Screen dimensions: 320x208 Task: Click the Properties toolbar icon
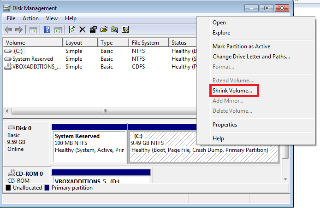pyautogui.click(x=93, y=30)
